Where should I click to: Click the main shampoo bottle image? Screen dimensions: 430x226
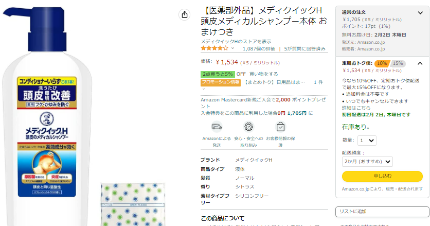coord(47,117)
